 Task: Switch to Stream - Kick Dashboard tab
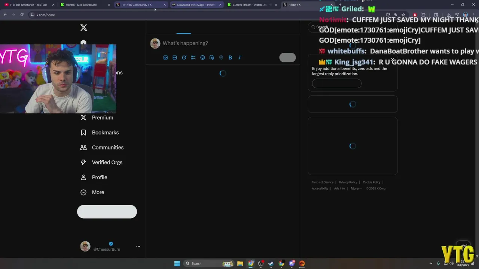click(x=84, y=5)
